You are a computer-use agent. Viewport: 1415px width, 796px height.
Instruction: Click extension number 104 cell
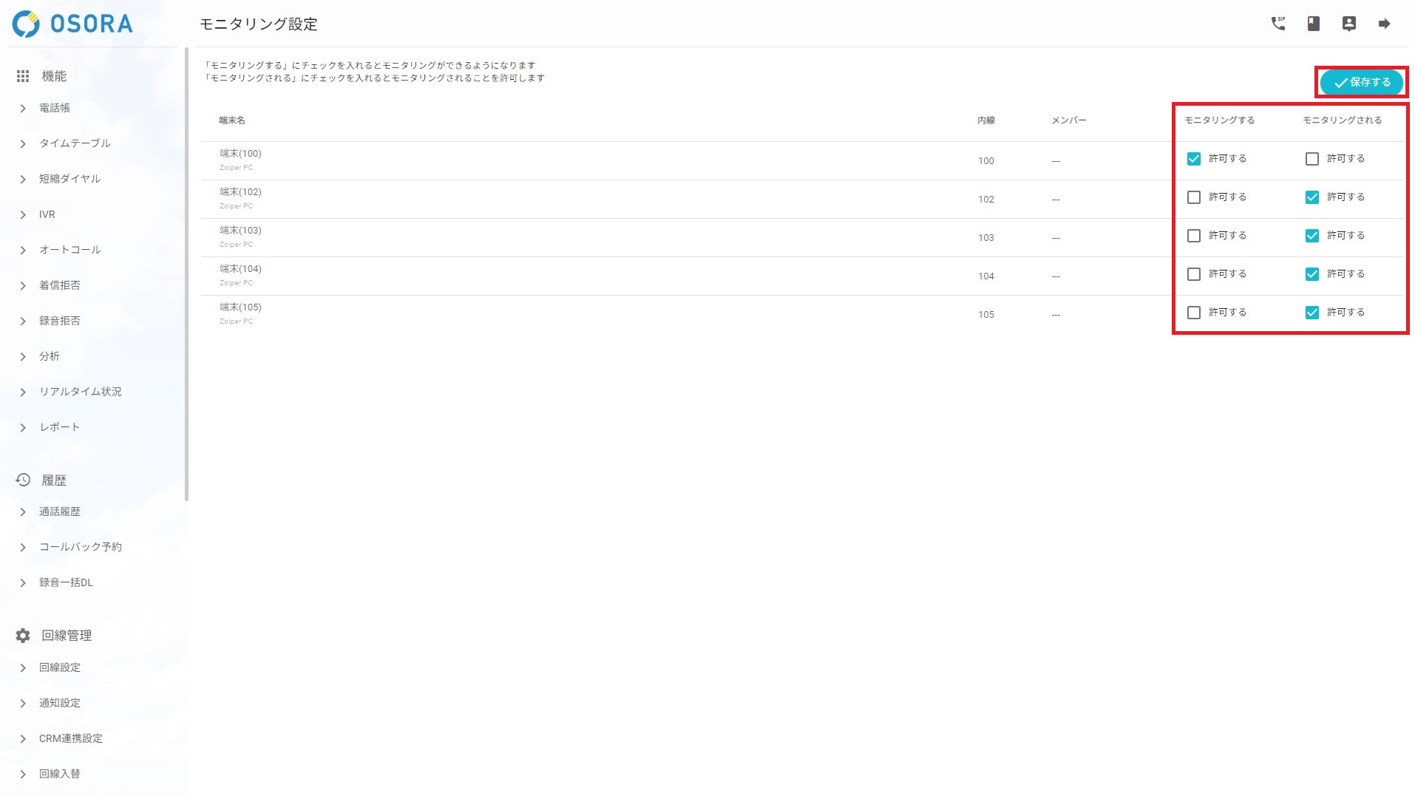[x=985, y=276]
